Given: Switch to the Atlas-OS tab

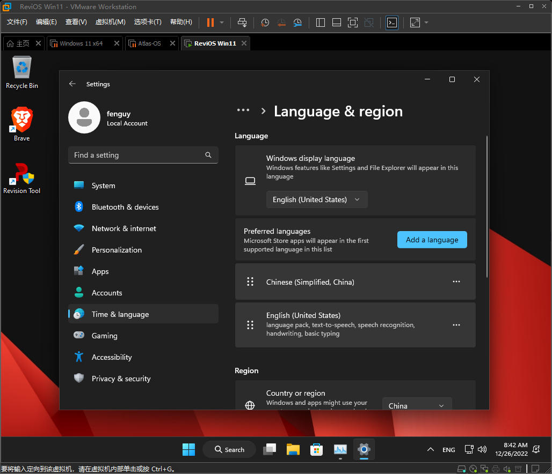Looking at the screenshot, I should [x=149, y=43].
